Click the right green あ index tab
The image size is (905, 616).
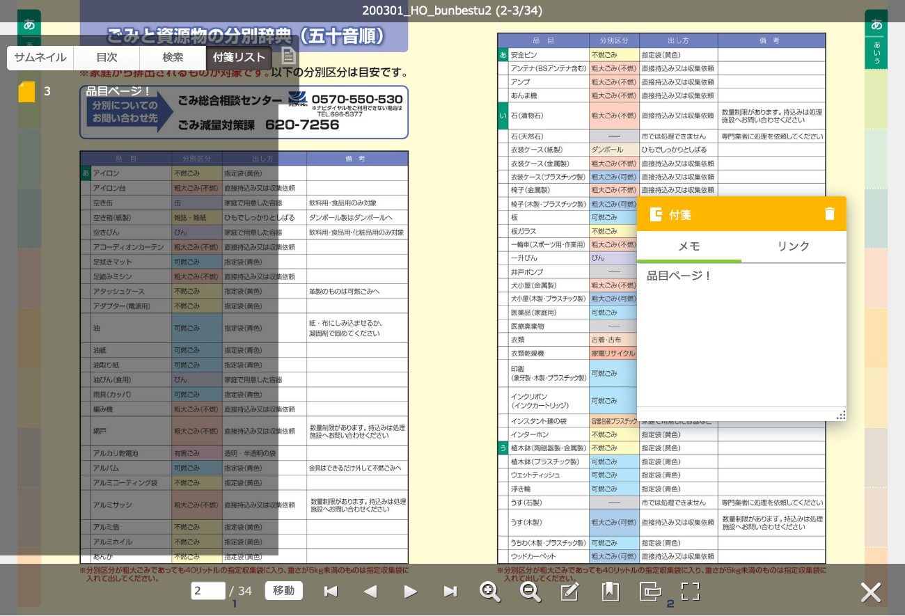pyautogui.click(x=876, y=25)
